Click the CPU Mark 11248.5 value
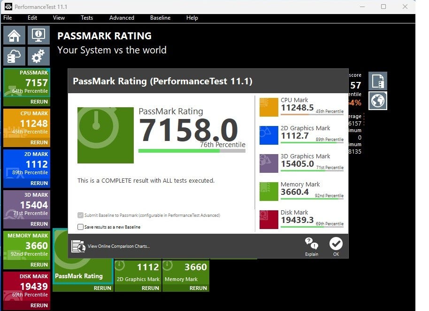Viewport: 429px width, 311px height. [x=297, y=108]
